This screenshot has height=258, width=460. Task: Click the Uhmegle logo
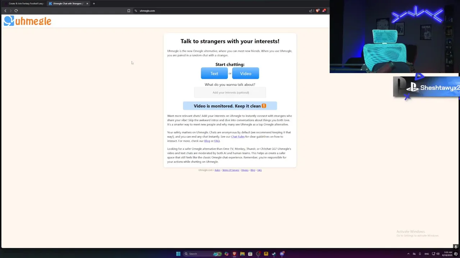[x=27, y=21]
